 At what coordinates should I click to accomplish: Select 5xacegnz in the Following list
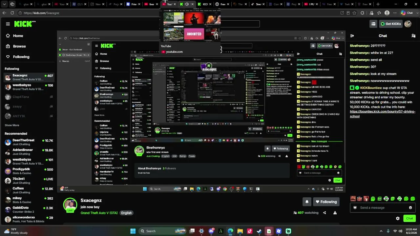tap(29, 77)
